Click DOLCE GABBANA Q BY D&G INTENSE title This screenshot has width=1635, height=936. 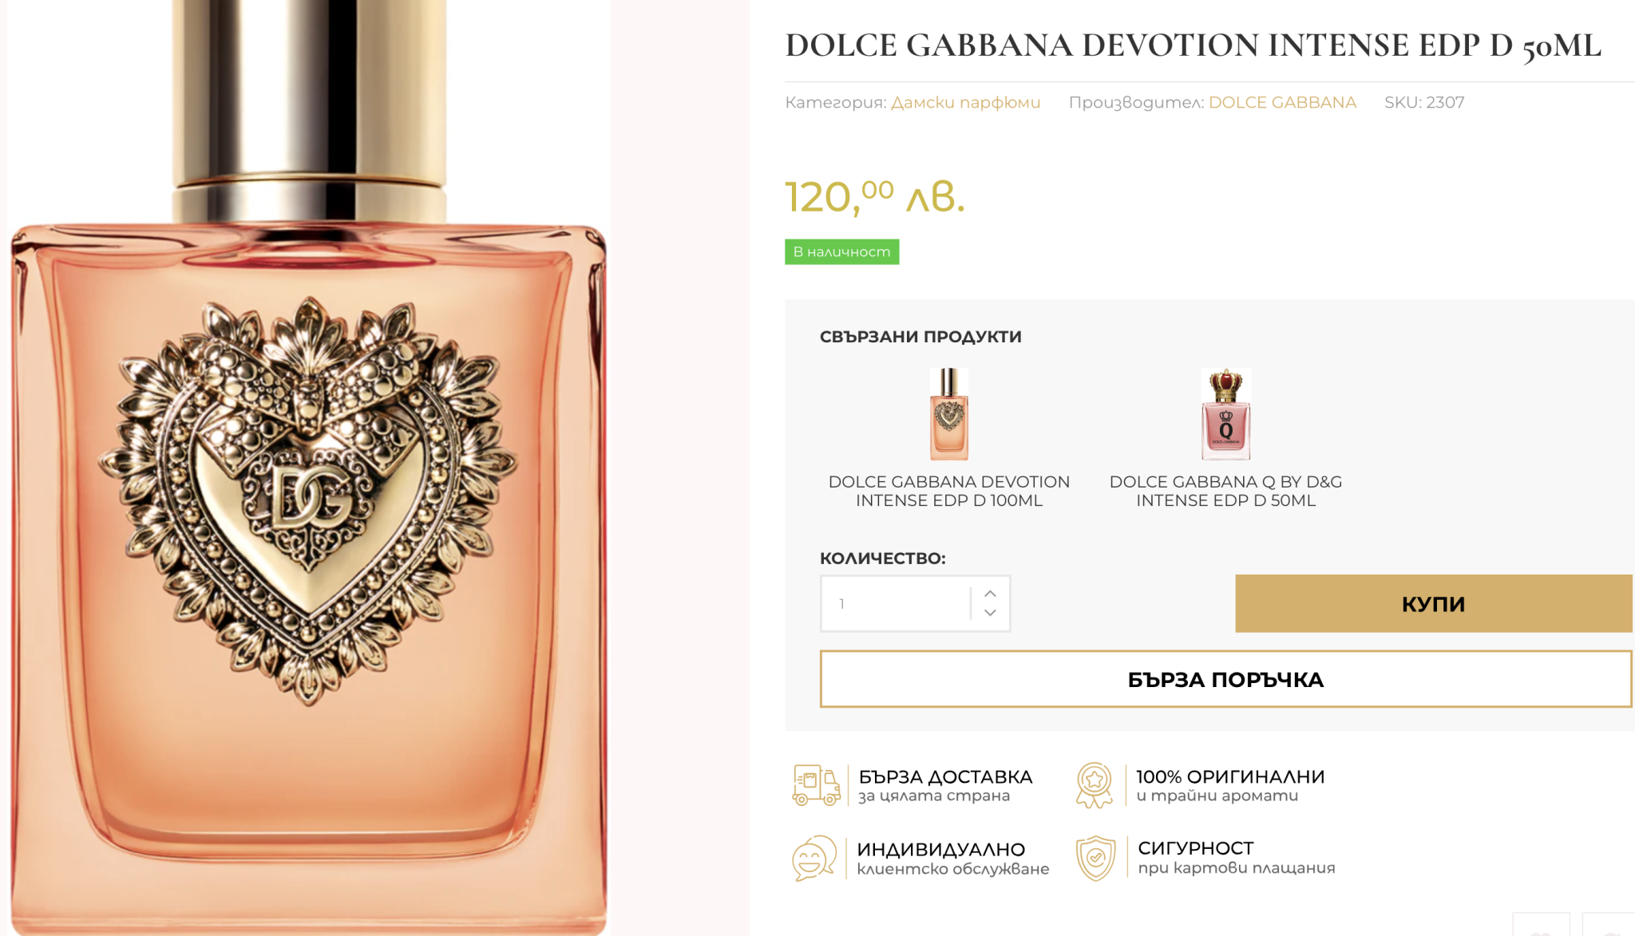tap(1225, 491)
